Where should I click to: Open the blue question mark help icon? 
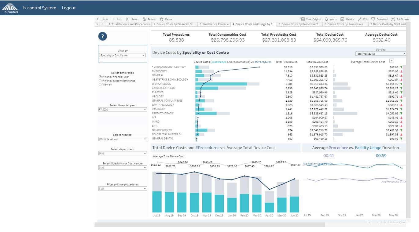[102, 37]
